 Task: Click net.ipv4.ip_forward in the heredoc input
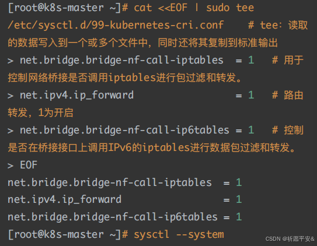(76, 95)
